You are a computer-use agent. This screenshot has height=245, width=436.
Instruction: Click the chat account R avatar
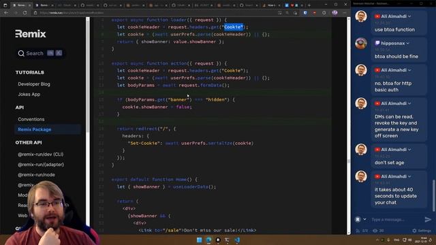pos(358,219)
